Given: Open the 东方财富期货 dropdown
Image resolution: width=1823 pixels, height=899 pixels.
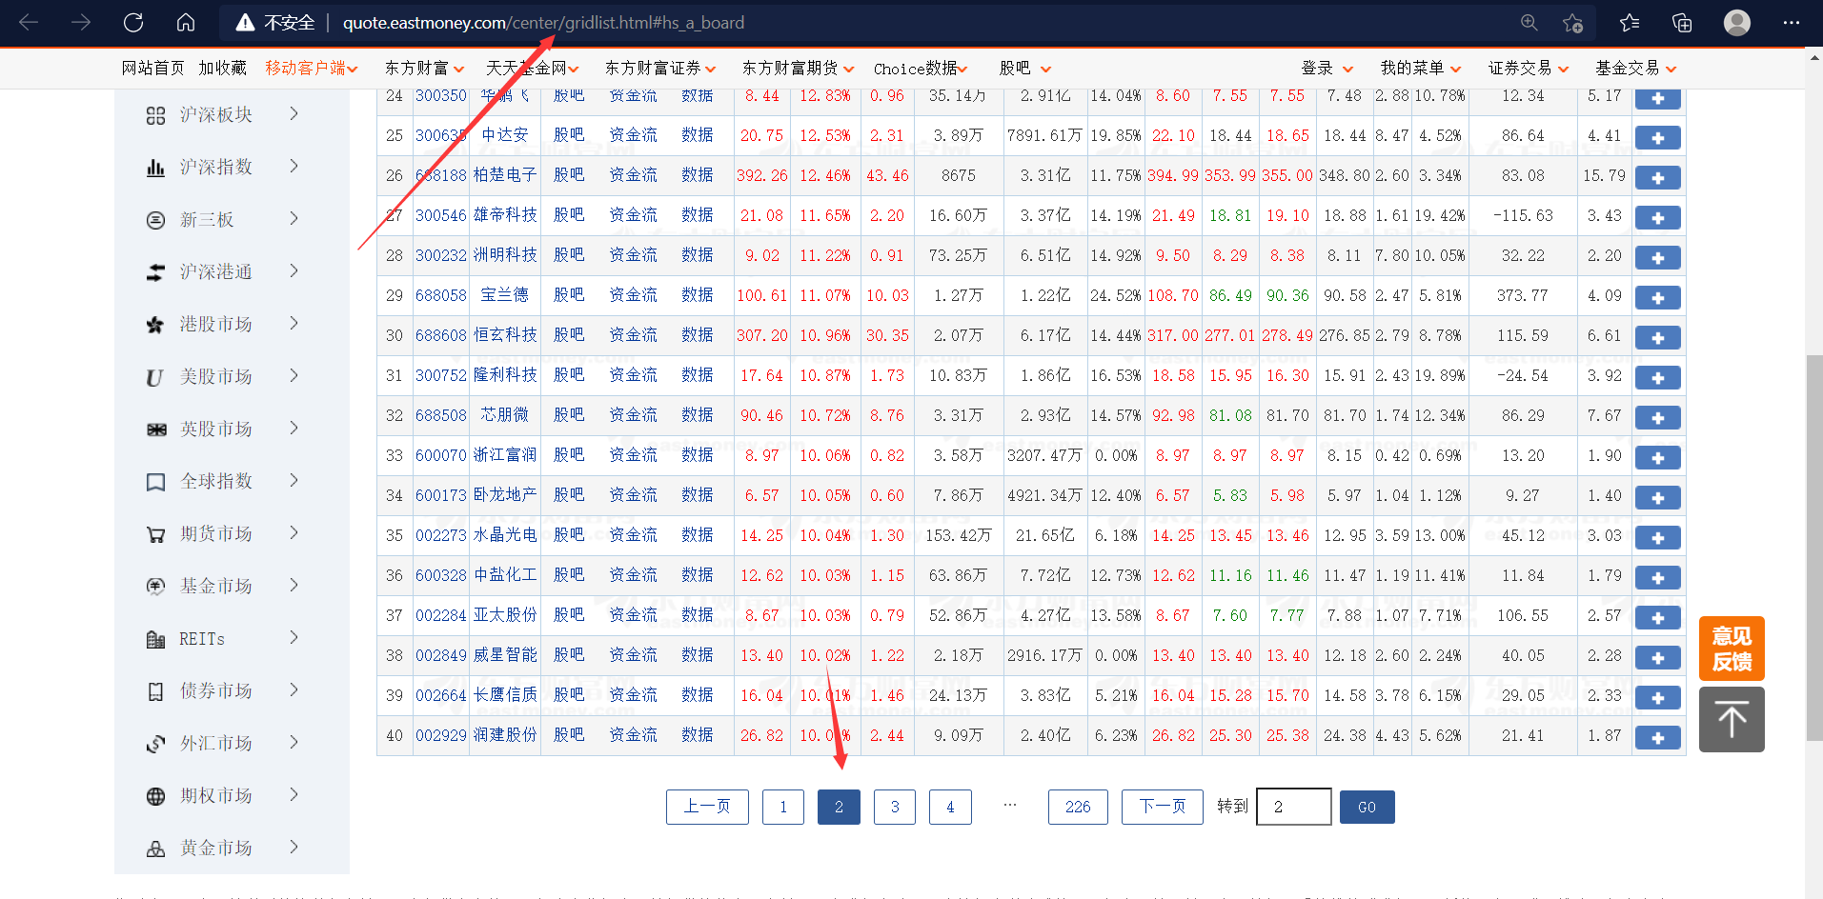Looking at the screenshot, I should (x=799, y=69).
